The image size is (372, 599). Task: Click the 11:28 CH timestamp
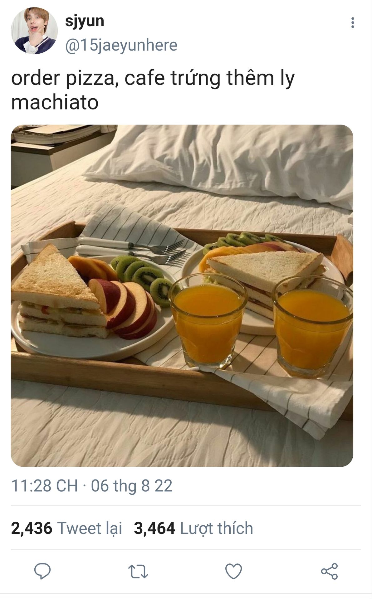(44, 486)
